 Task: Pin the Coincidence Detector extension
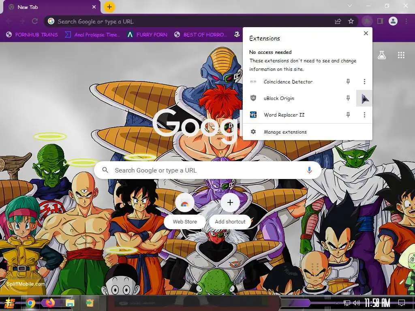(348, 82)
